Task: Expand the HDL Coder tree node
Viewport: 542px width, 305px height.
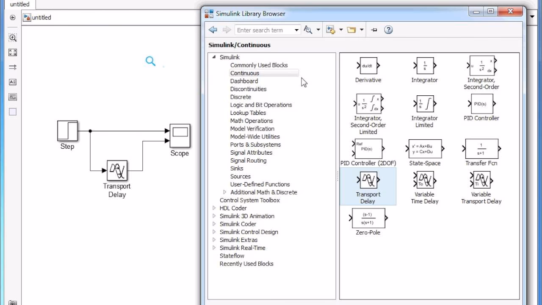Action: 213,208
